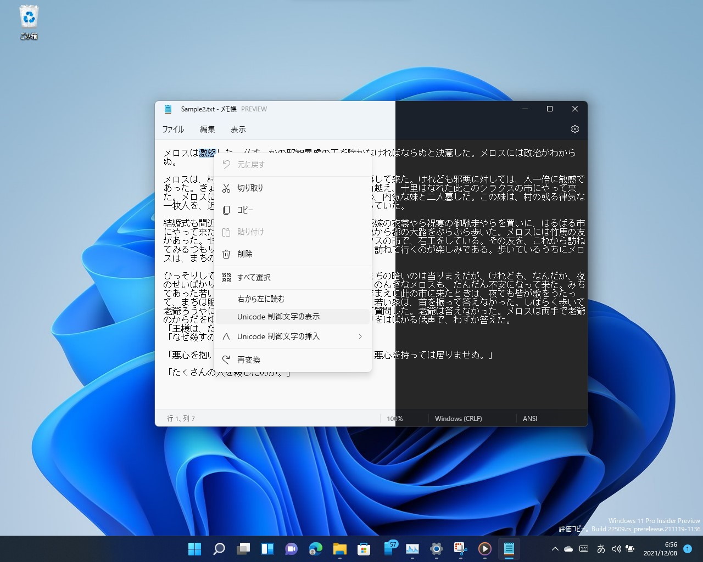Screen dimensions: 703x562
Task: Click the Delete (trash) icon in the menu
Action: 226,254
